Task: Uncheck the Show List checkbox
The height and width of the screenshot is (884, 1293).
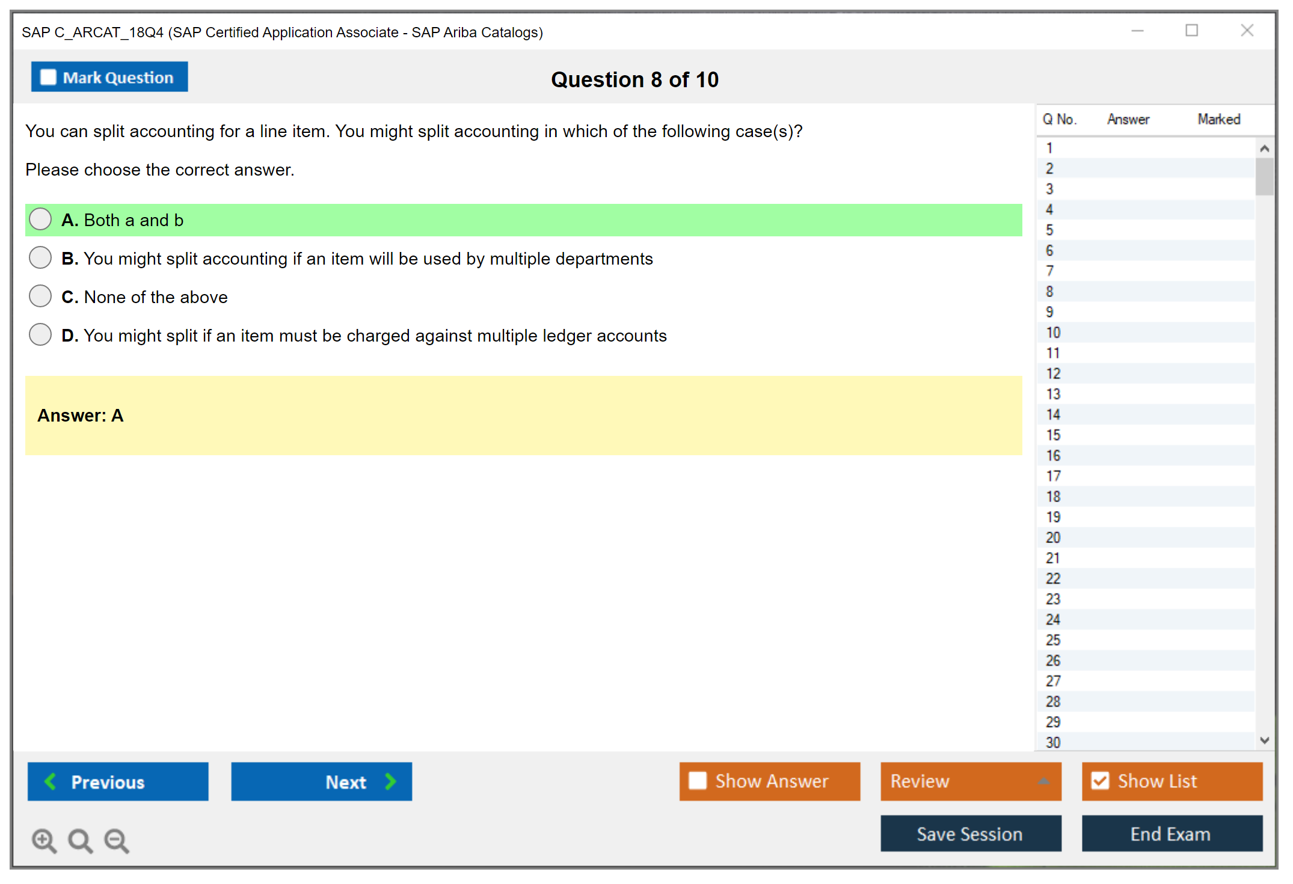Action: pos(1100,781)
